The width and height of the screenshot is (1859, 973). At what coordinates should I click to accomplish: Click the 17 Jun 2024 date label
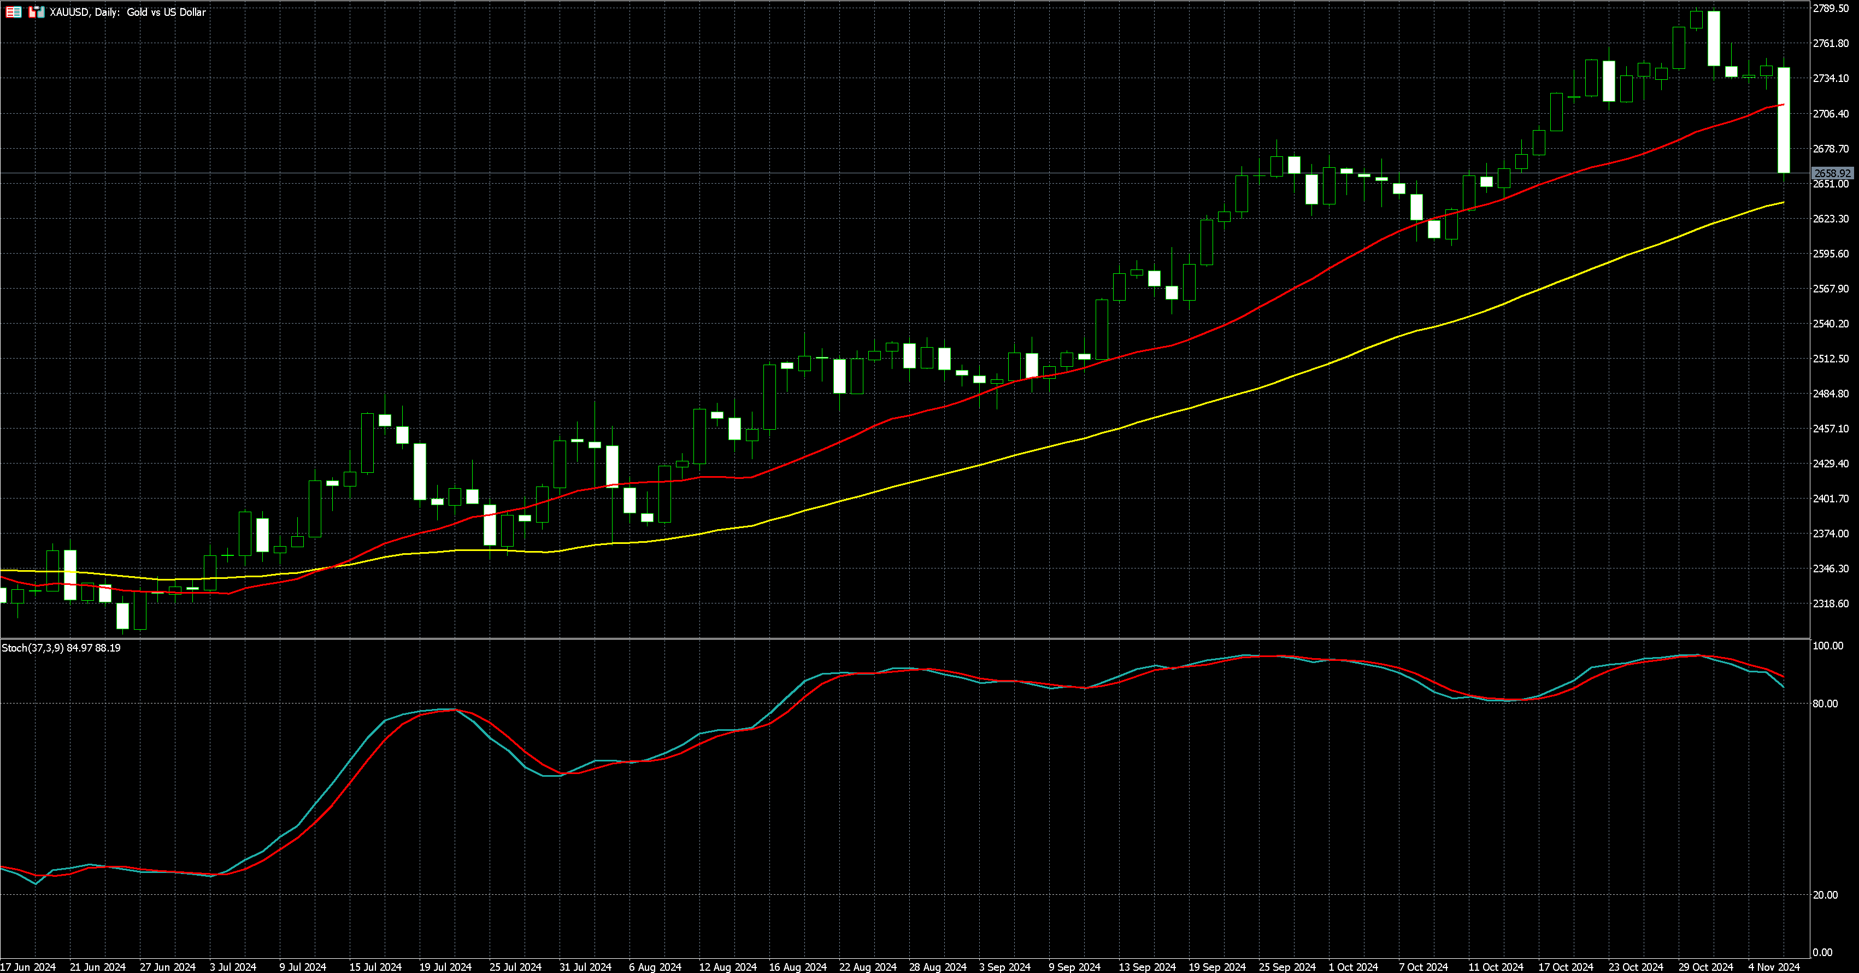click(28, 966)
